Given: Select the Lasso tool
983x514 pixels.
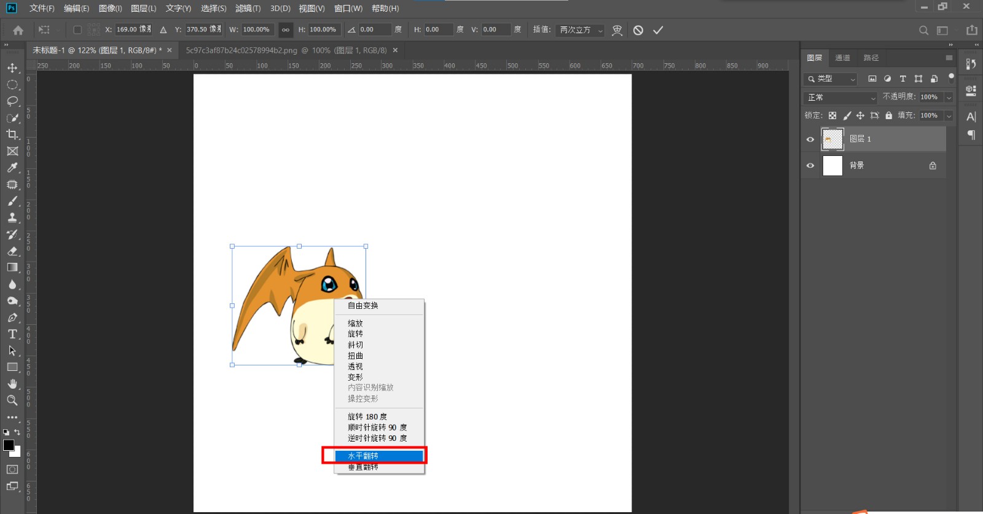Looking at the screenshot, I should coord(12,101).
